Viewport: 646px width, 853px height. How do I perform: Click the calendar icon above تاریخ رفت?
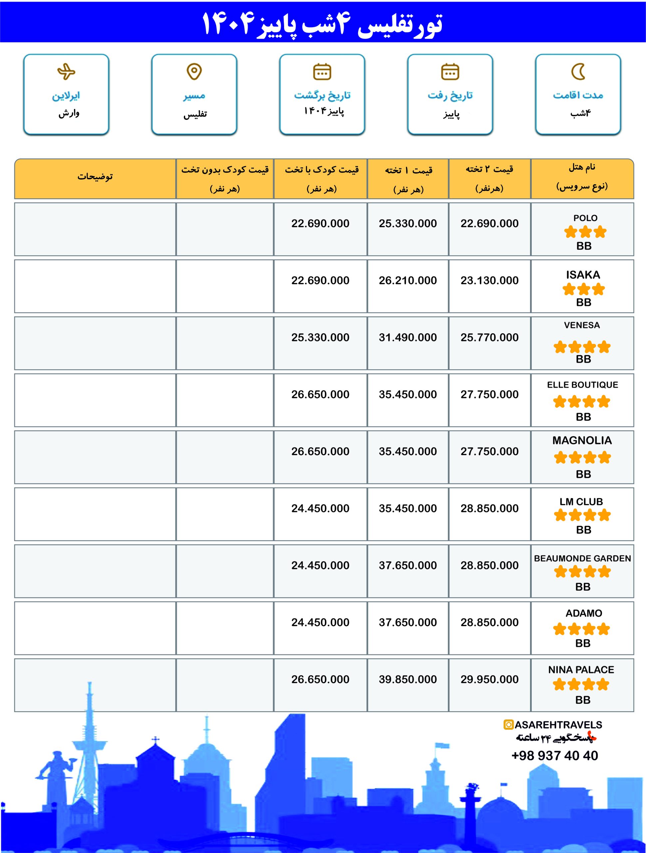[x=450, y=72]
